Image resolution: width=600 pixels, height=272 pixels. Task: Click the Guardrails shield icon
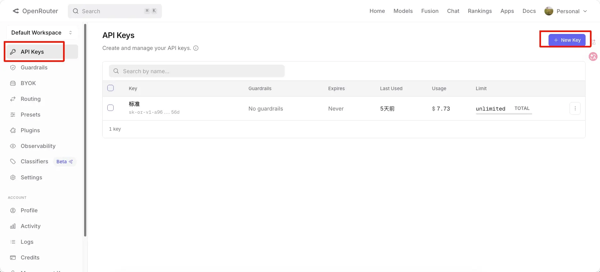pyautogui.click(x=13, y=68)
